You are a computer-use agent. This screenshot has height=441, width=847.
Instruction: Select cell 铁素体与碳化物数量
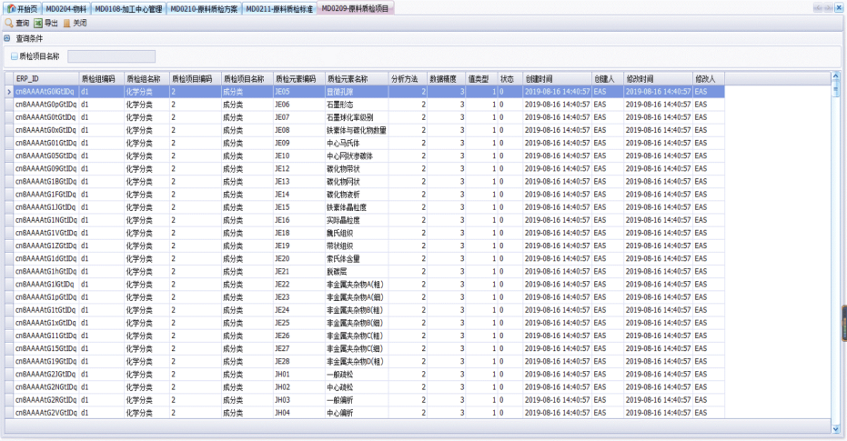[x=357, y=130]
